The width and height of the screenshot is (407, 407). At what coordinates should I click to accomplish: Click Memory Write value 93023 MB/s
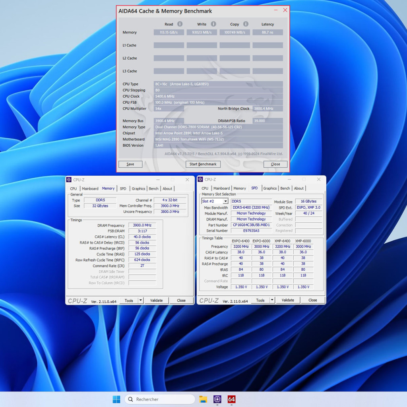tap(202, 33)
